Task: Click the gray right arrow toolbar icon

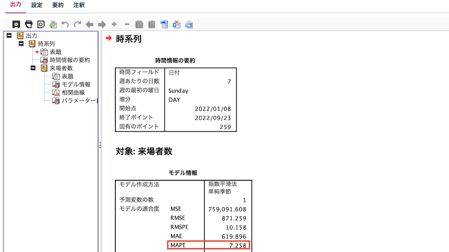Action: click(102, 24)
